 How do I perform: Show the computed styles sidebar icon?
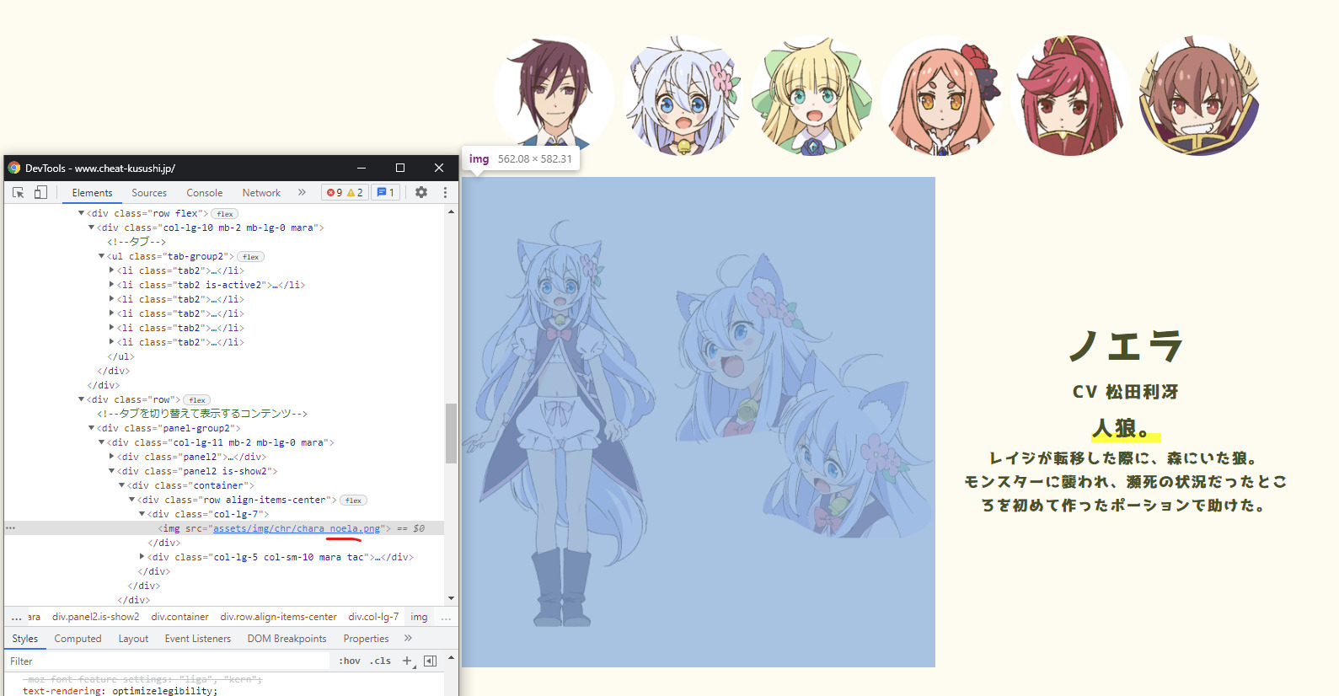pos(430,661)
